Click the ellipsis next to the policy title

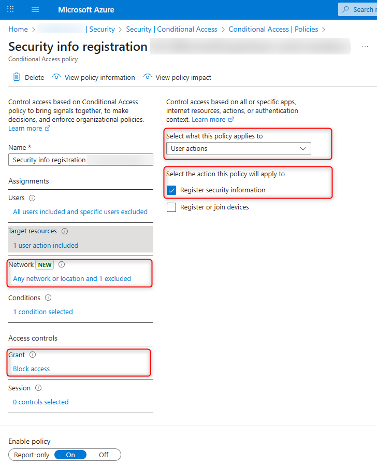[x=365, y=46]
